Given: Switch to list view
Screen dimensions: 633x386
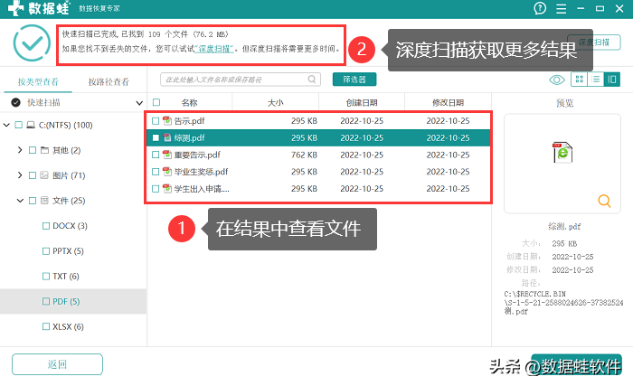Looking at the screenshot, I should click(595, 80).
